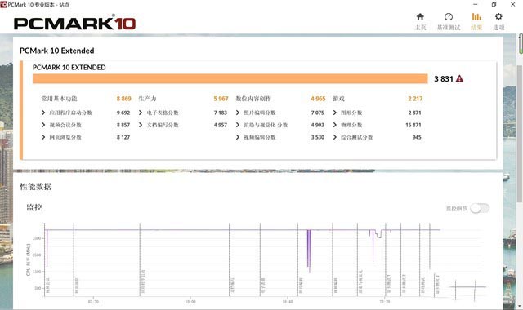The image size is (523, 310).
Task: Click the 常用基本功能 heading
Action: [x=59, y=99]
